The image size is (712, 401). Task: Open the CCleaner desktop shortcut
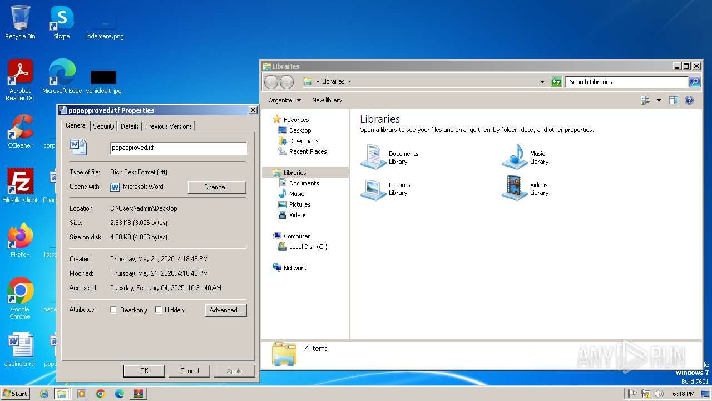click(x=20, y=131)
